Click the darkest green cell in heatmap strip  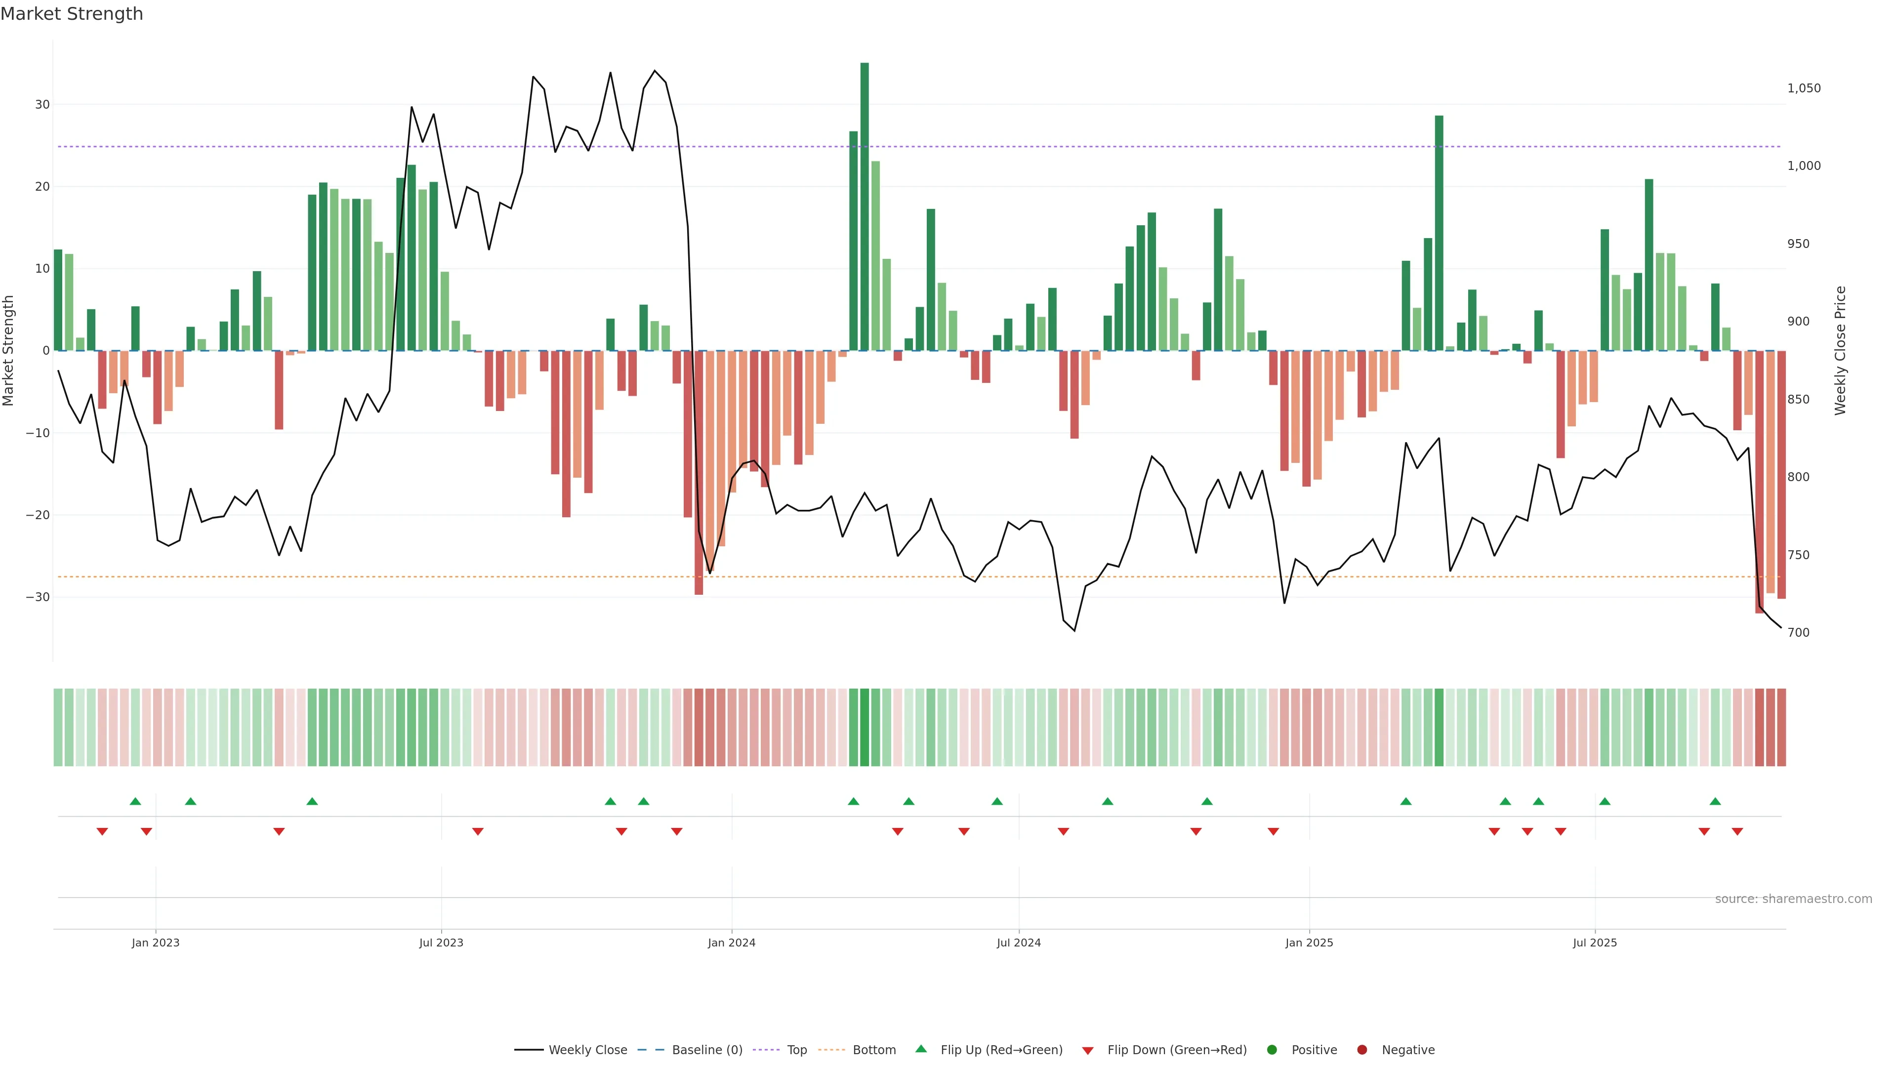click(x=865, y=728)
